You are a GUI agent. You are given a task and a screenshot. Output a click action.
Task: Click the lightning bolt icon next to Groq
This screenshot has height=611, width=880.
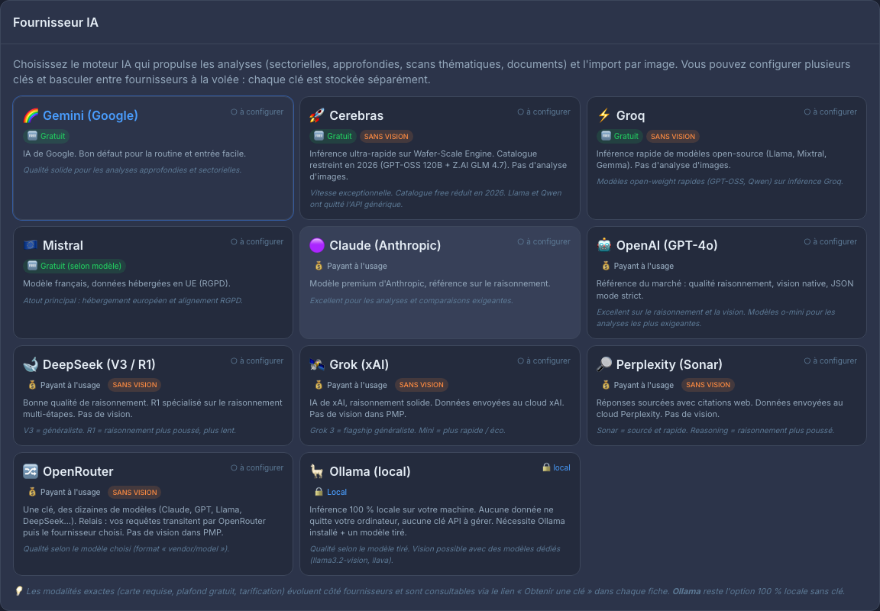tap(604, 115)
